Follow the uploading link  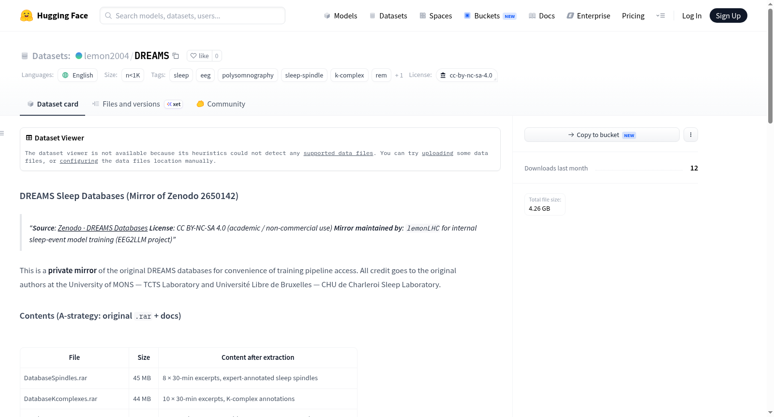pyautogui.click(x=437, y=153)
